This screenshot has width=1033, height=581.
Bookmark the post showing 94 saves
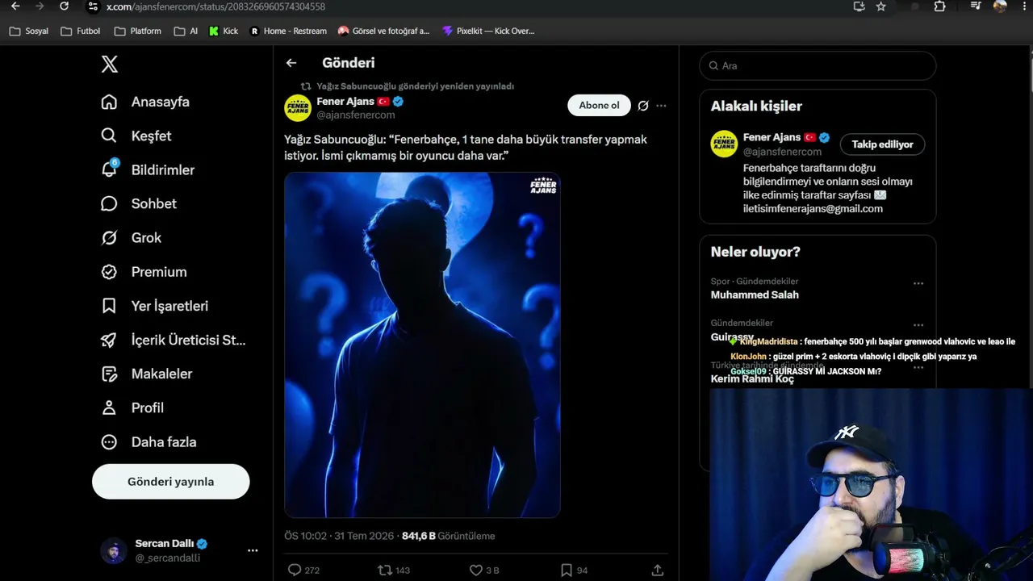click(567, 570)
